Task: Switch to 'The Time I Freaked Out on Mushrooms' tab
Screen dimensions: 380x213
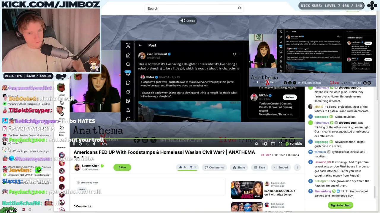Action: point(27,135)
